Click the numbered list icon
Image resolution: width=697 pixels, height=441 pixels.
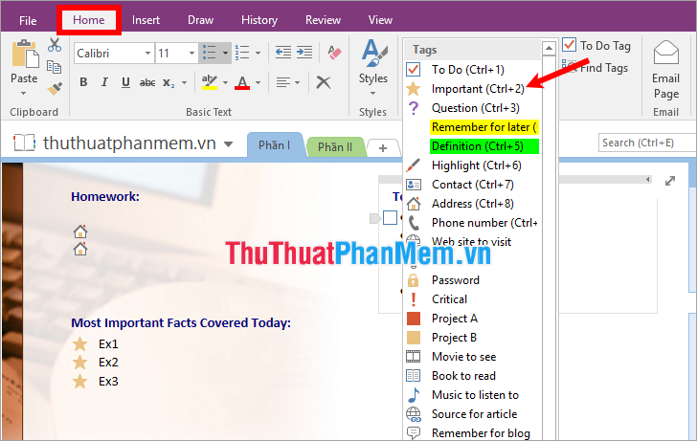pyautogui.click(x=242, y=53)
